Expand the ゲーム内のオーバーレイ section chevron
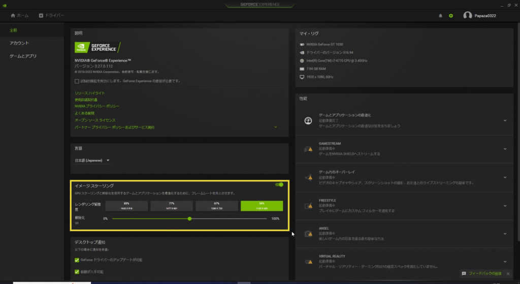 [x=505, y=177]
